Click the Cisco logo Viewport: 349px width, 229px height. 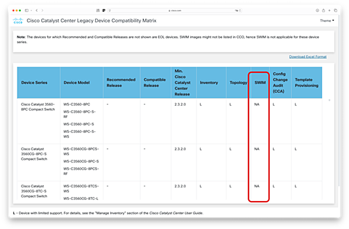click(18, 21)
